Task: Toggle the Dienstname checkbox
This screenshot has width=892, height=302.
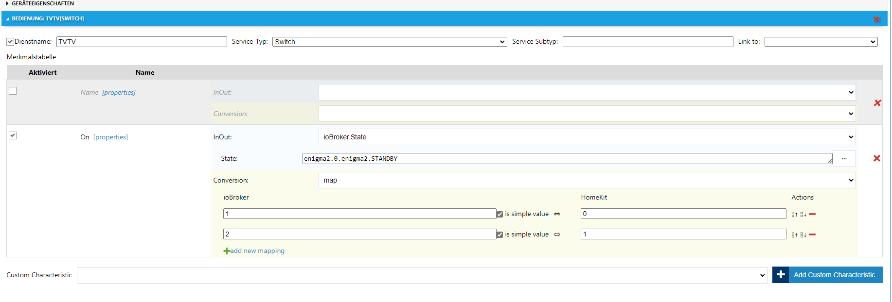Action: point(10,42)
